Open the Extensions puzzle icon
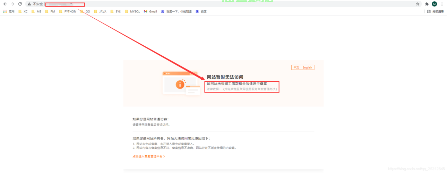Viewport: 447px width, 173px height. (427, 4)
